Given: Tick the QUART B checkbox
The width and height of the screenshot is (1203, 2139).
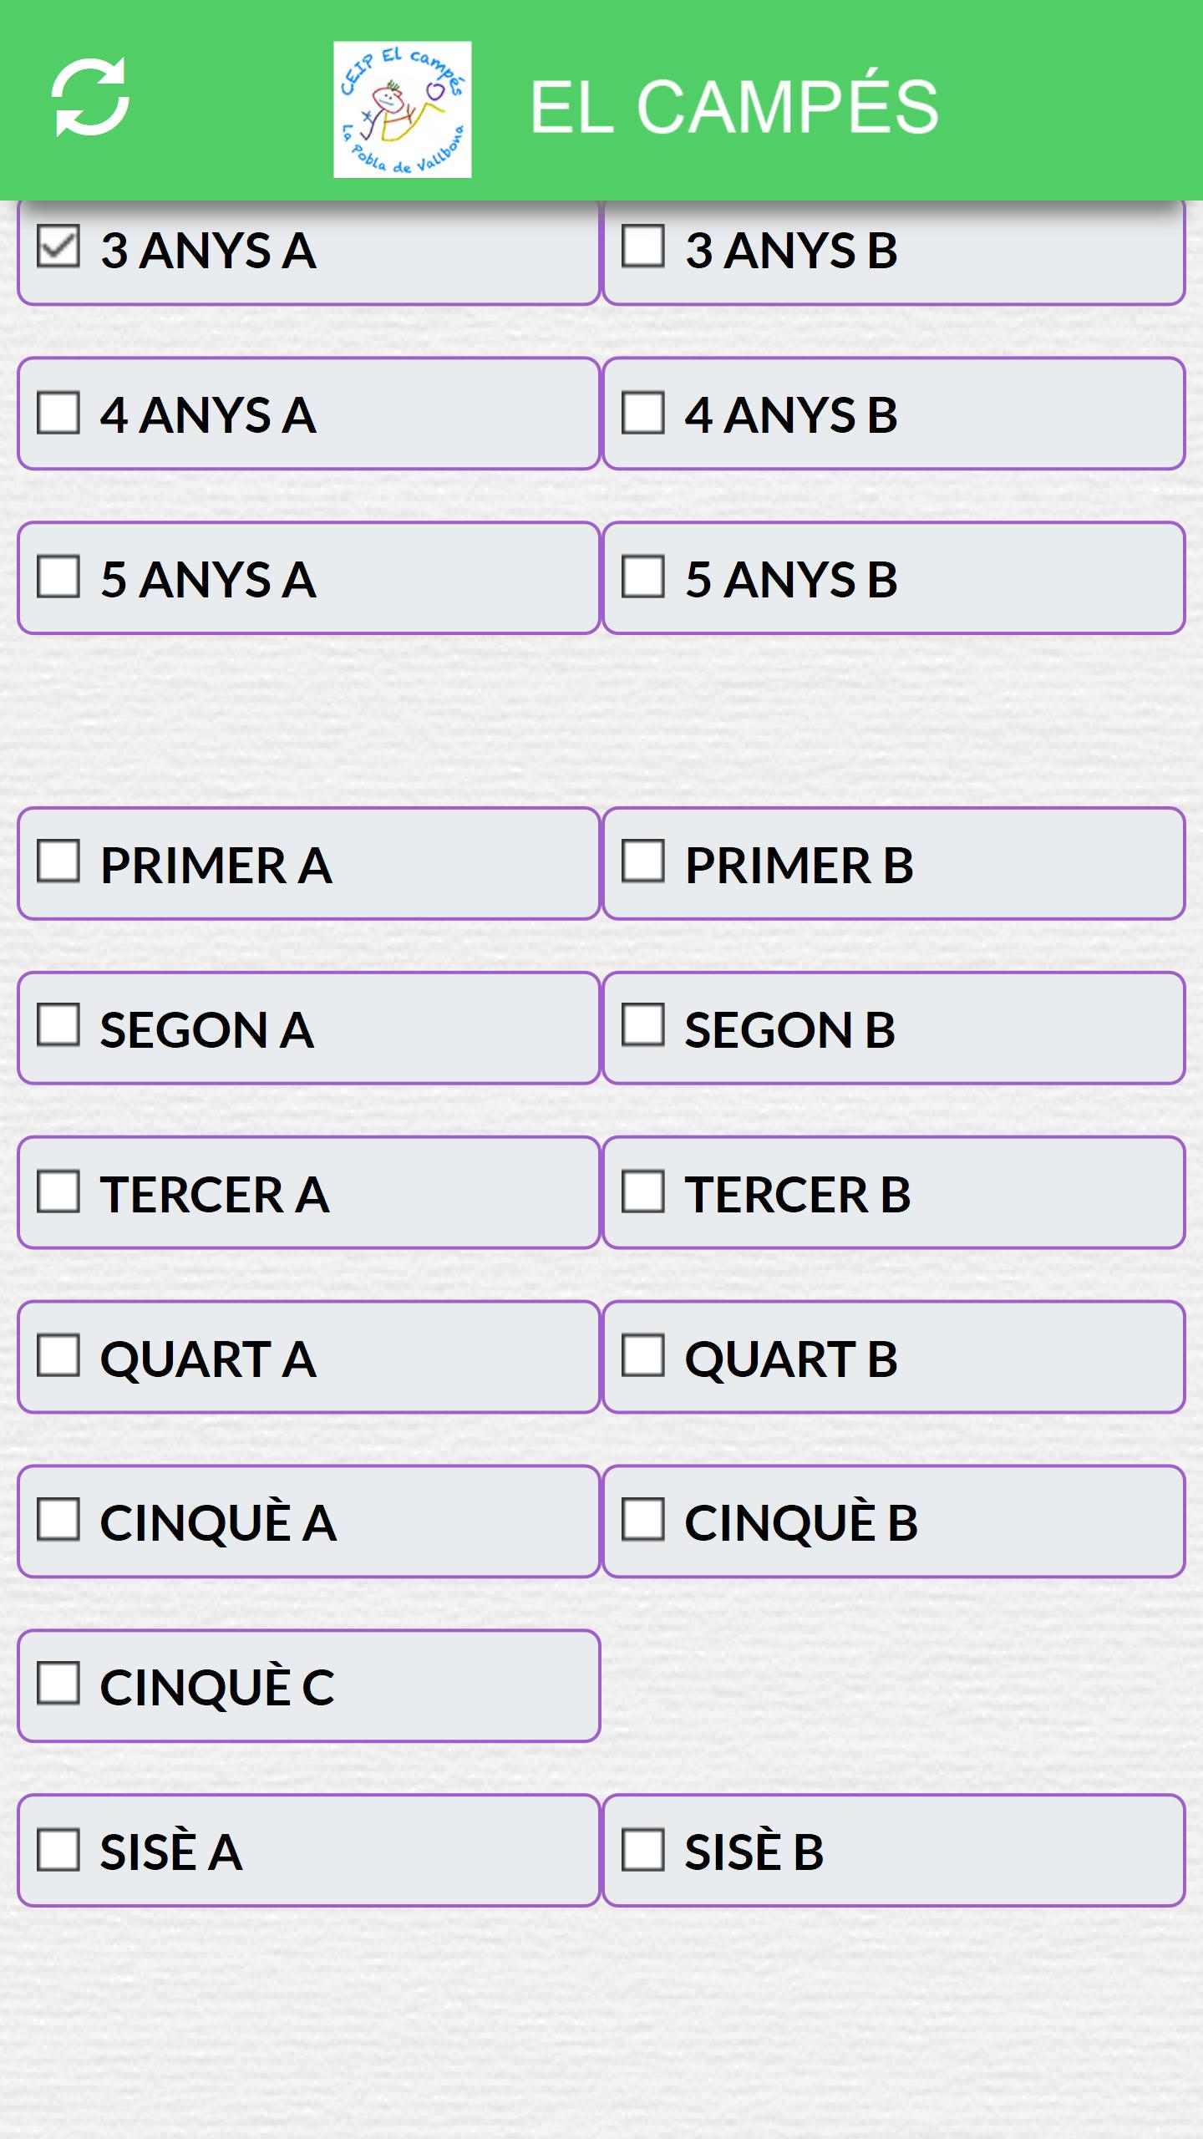Looking at the screenshot, I should coord(643,1355).
